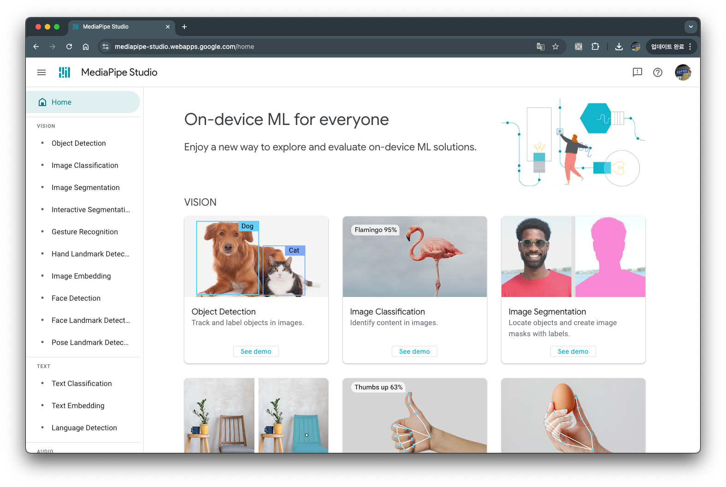Click See demo for Object Detection
Image resolution: width=726 pixels, height=487 pixels.
pyautogui.click(x=256, y=351)
